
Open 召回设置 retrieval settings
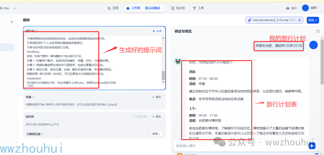click(x=140, y=116)
